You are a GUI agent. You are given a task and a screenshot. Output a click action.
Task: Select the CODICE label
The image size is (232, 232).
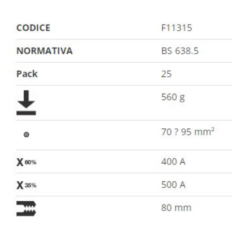coord(34,28)
